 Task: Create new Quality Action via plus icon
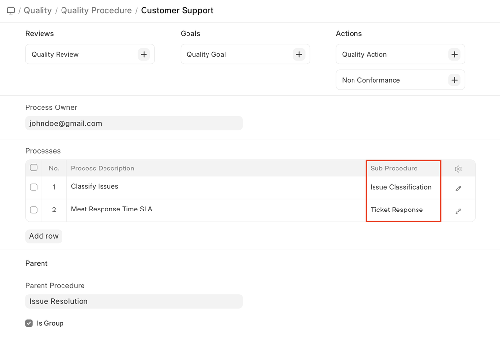coord(454,54)
